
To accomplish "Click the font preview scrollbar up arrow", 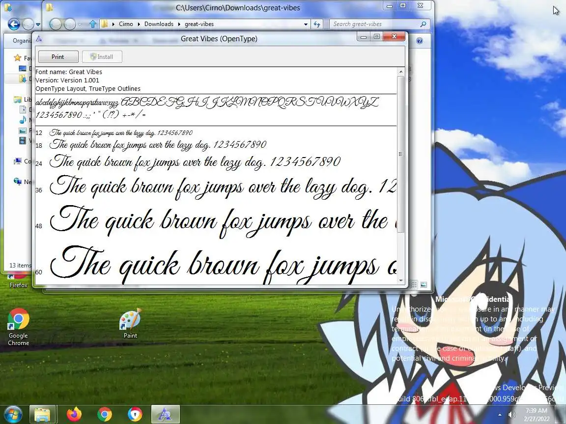I will pyautogui.click(x=401, y=72).
